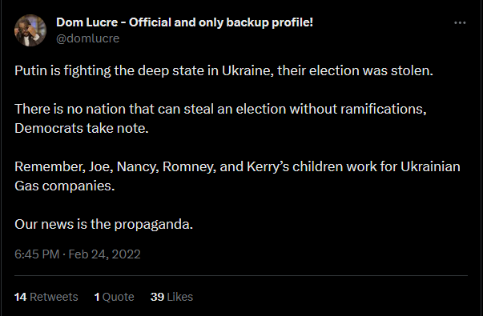Click 'Official and only backup profile!' text
Image resolution: width=483 pixels, height=316 pixels.
coord(221,22)
